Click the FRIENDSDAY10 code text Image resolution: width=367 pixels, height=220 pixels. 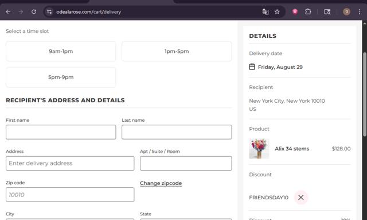(269, 198)
